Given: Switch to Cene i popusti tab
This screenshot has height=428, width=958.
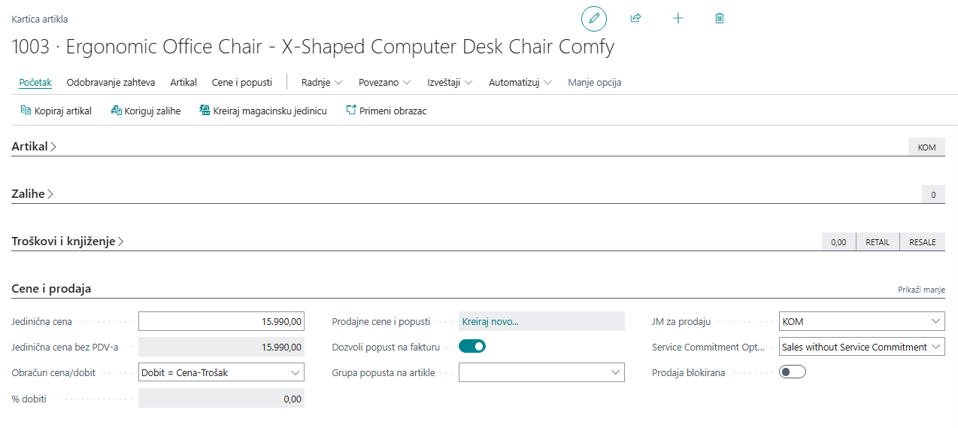Looking at the screenshot, I should tap(241, 83).
